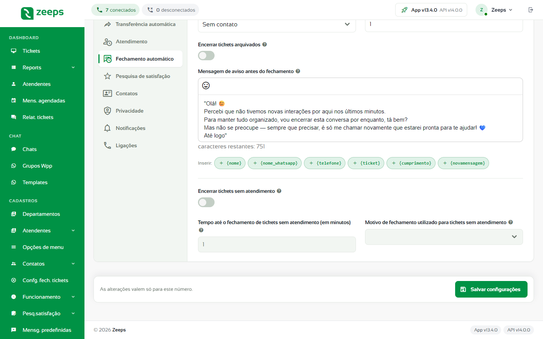Click the Ligações phone icon

[x=107, y=145]
